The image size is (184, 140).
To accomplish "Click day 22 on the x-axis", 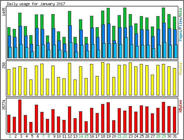I will point(125,136).
